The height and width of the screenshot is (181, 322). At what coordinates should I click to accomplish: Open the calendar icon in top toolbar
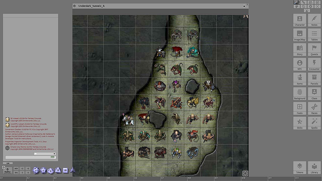click(x=317, y=2)
